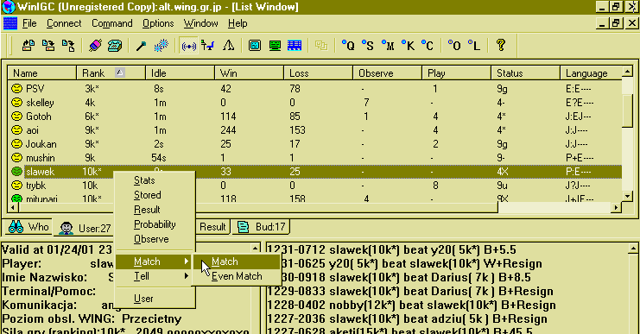Click the triangle tent toolbar icon
This screenshot has height=334, width=640.
point(228,45)
